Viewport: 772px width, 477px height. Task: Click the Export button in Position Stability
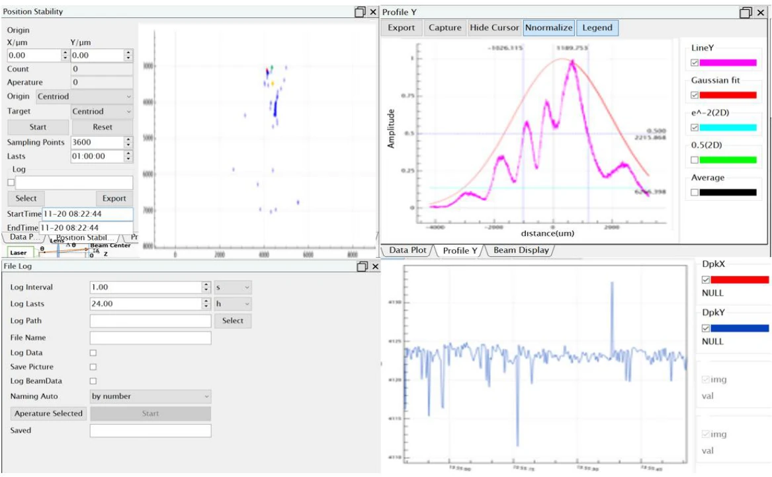[x=114, y=198]
